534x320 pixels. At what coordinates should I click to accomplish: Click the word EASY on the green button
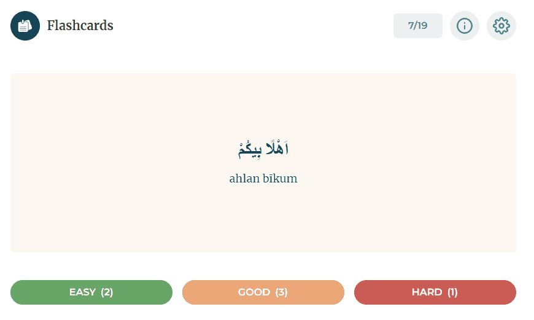(82, 292)
